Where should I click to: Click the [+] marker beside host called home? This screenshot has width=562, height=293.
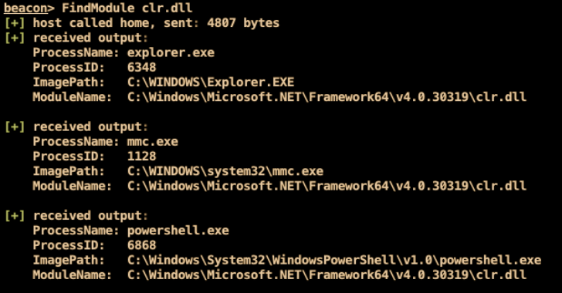point(15,23)
